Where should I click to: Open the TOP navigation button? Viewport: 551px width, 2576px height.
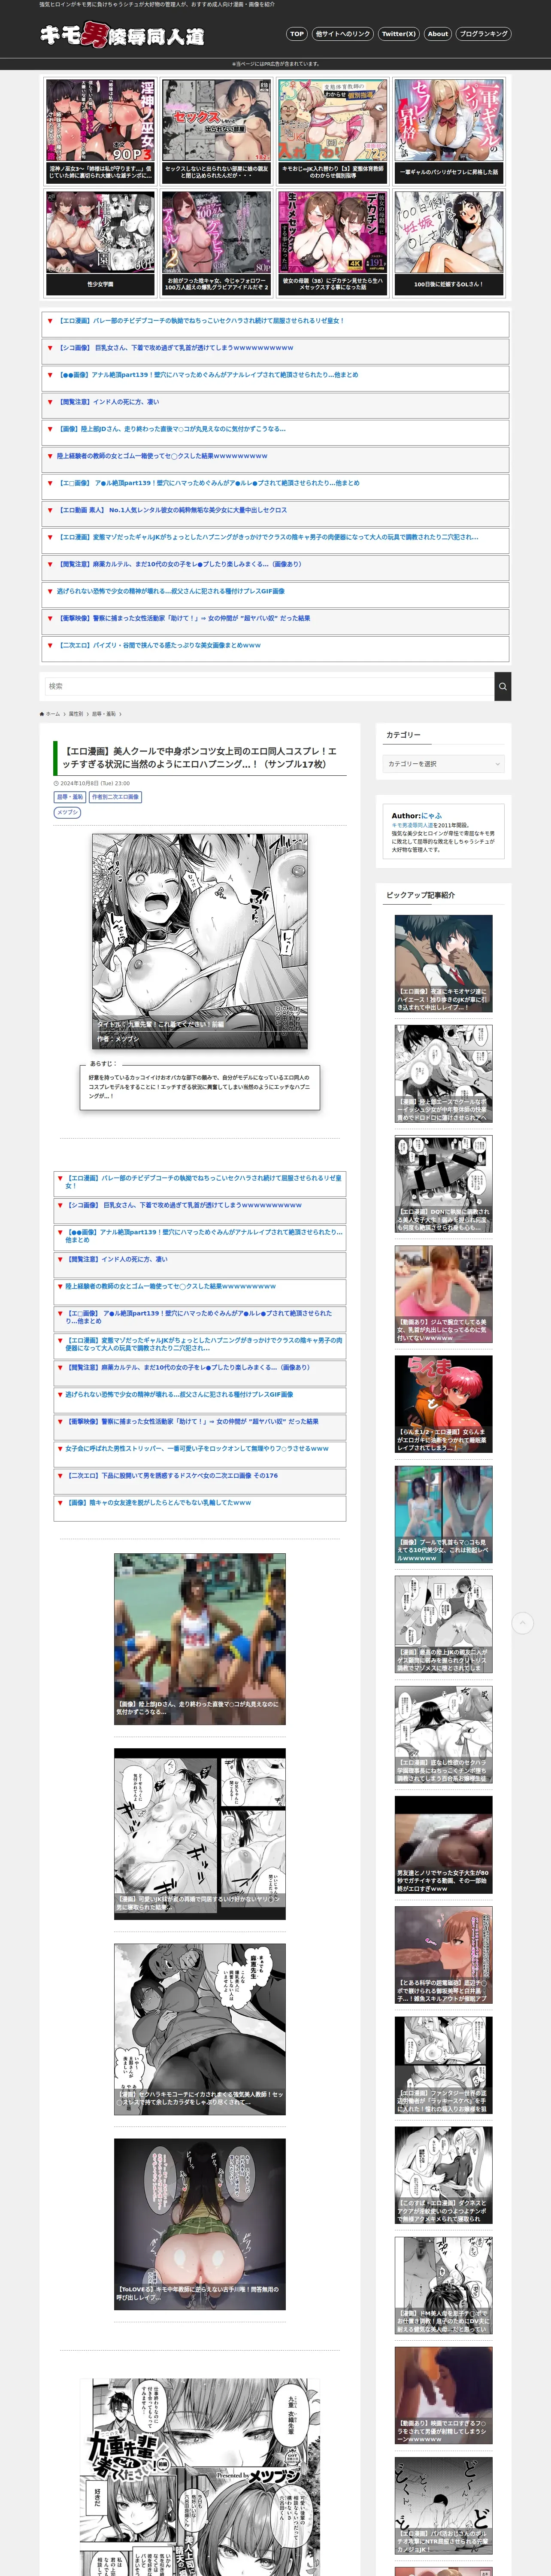tap(296, 34)
